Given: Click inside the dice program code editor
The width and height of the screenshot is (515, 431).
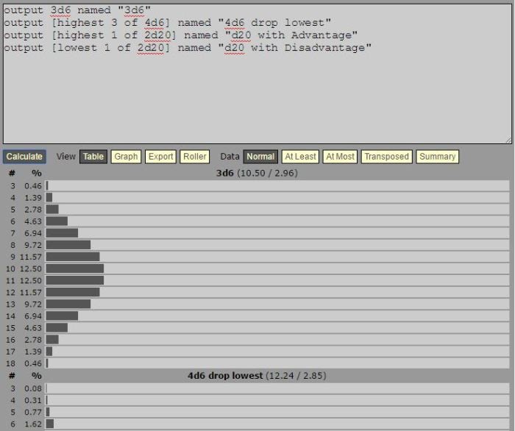Looking at the screenshot, I should click(257, 74).
